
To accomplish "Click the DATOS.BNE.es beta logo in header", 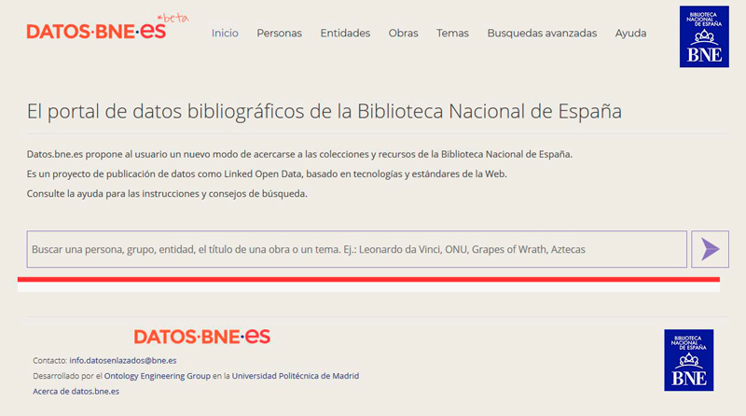I will (107, 27).
